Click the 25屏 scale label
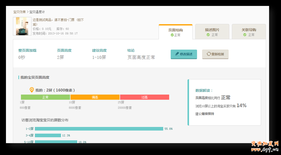This screenshot has height=155, width=281. (121, 102)
